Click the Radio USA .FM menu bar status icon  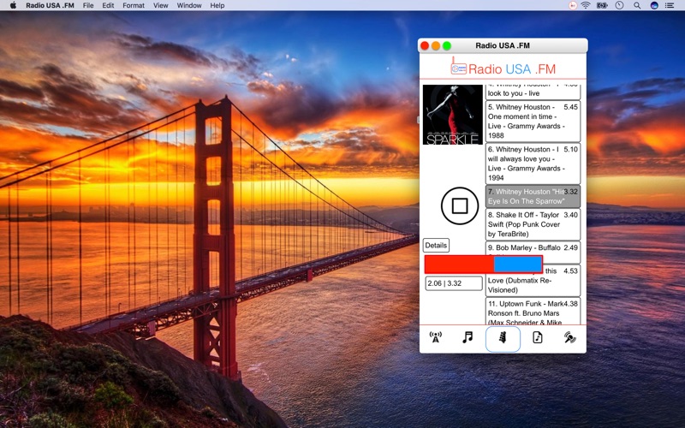pyautogui.click(x=572, y=5)
